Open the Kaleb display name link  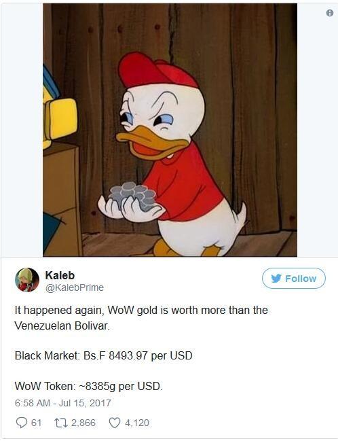pyautogui.click(x=60, y=275)
